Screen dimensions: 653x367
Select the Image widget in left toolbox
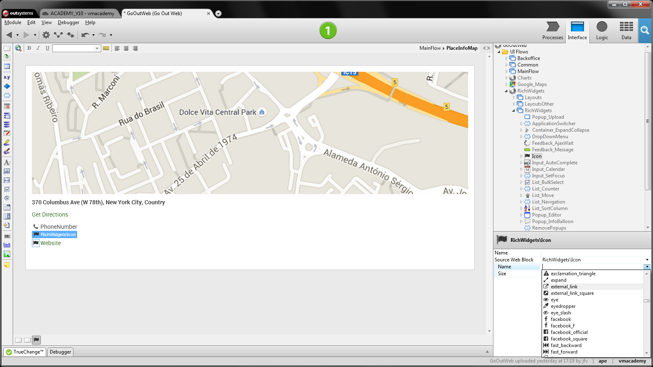tap(7, 254)
